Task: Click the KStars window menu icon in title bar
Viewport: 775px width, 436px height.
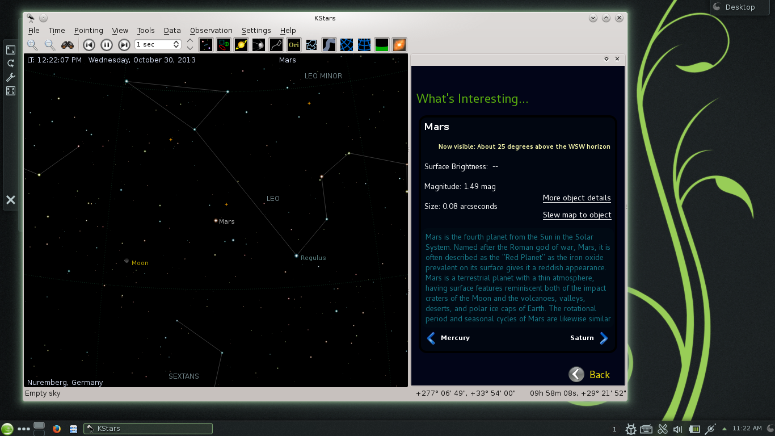Action: (x=31, y=18)
